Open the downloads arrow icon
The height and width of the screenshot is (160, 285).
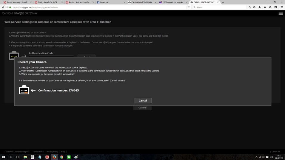tap(260, 7)
